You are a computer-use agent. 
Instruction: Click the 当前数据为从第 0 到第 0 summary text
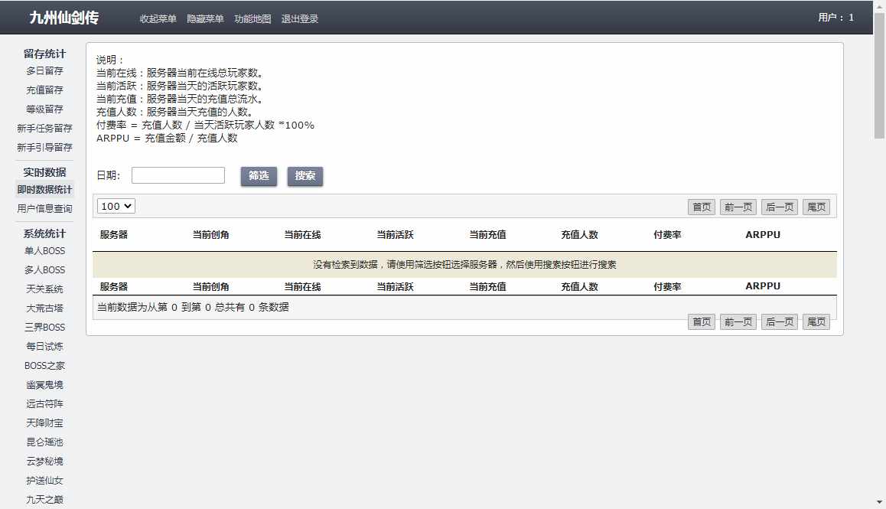193,307
